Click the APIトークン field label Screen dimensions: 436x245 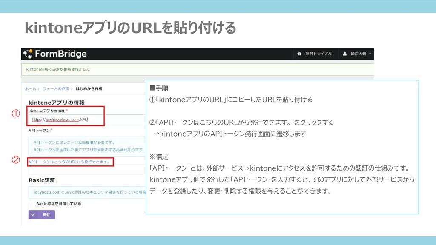[39, 130]
